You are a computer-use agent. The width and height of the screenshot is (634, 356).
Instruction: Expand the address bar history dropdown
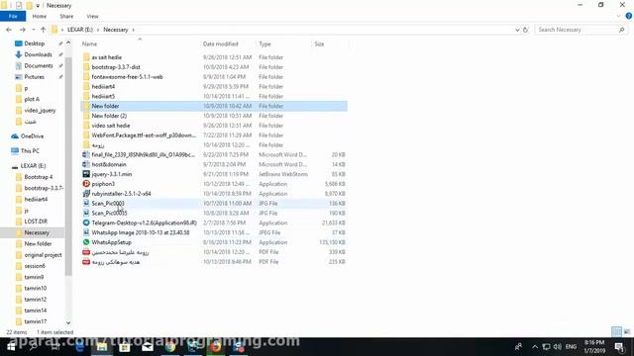coord(517,30)
